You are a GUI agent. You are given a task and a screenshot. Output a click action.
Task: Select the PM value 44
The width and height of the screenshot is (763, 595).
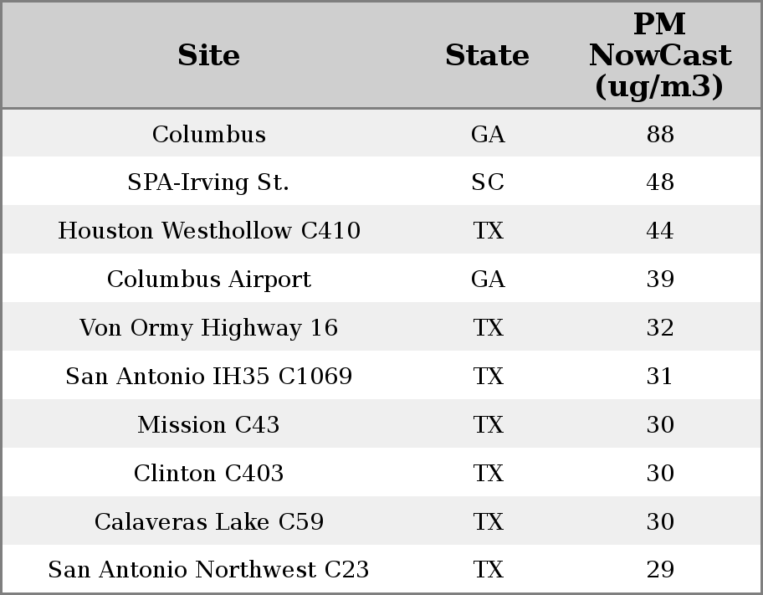point(659,231)
